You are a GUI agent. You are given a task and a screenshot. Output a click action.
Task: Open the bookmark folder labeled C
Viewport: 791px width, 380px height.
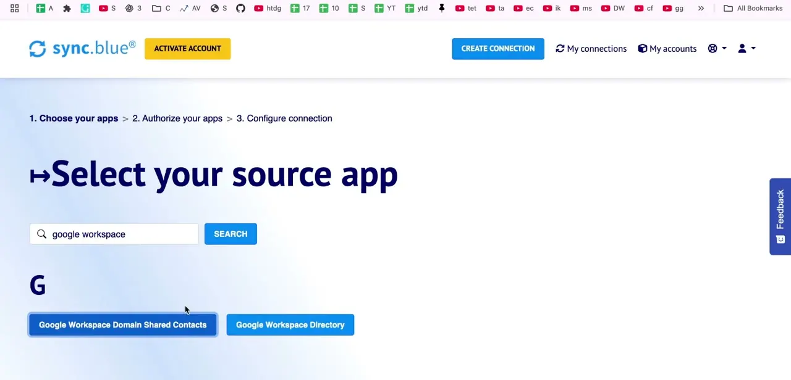point(161,9)
